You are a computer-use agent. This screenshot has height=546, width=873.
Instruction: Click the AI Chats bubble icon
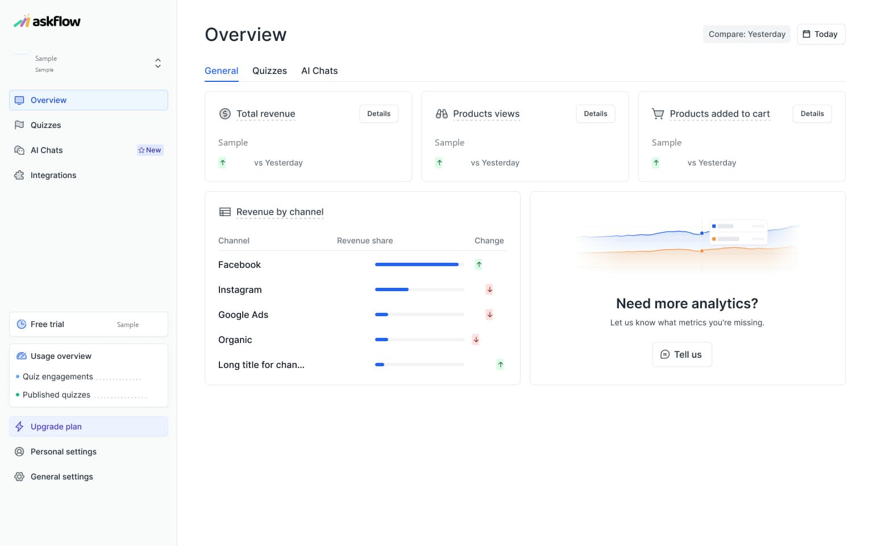(19, 150)
